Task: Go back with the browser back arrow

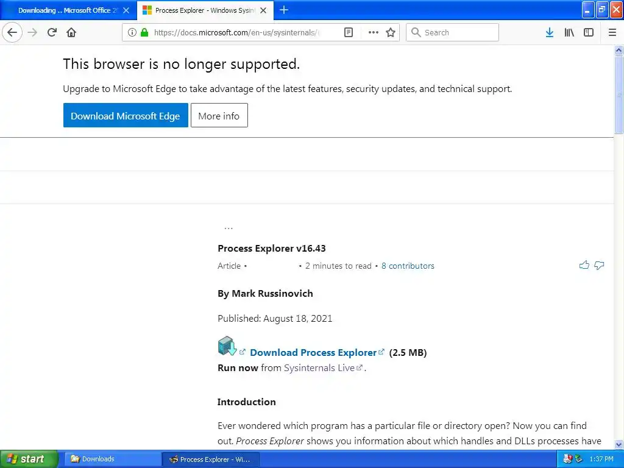Action: [12, 32]
